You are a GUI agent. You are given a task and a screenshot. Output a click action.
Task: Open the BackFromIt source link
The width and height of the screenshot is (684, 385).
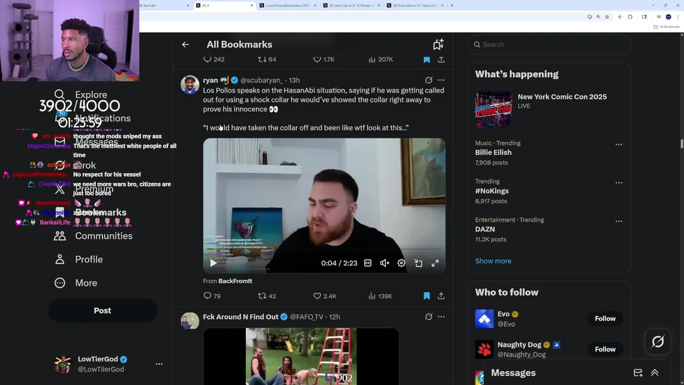[235, 281]
